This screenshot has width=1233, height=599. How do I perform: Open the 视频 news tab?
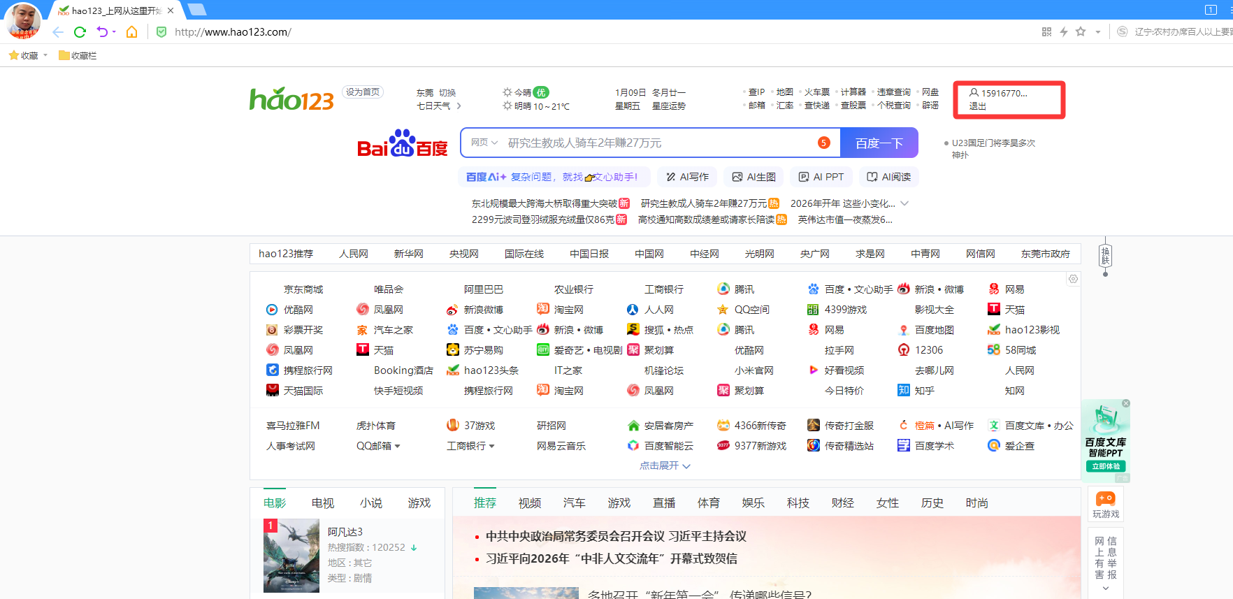click(x=530, y=503)
